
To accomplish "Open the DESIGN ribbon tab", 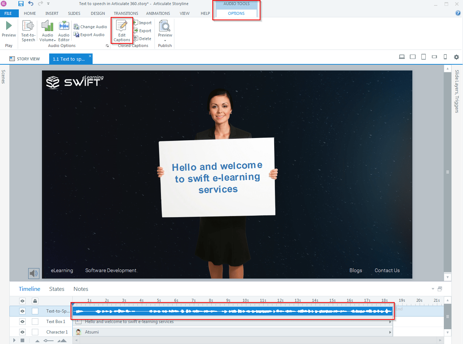I will point(98,13).
